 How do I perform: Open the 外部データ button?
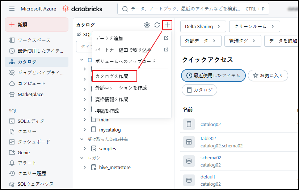[201, 41]
